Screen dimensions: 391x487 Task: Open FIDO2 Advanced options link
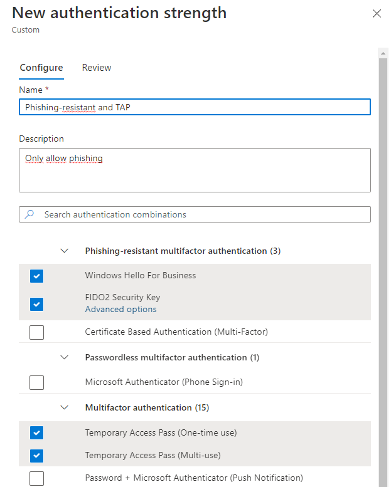(x=121, y=310)
